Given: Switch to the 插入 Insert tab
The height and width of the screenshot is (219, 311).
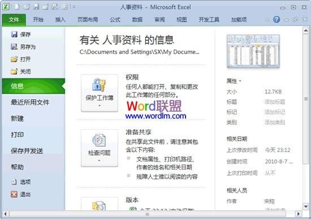Looking at the screenshot, I should [61, 20].
